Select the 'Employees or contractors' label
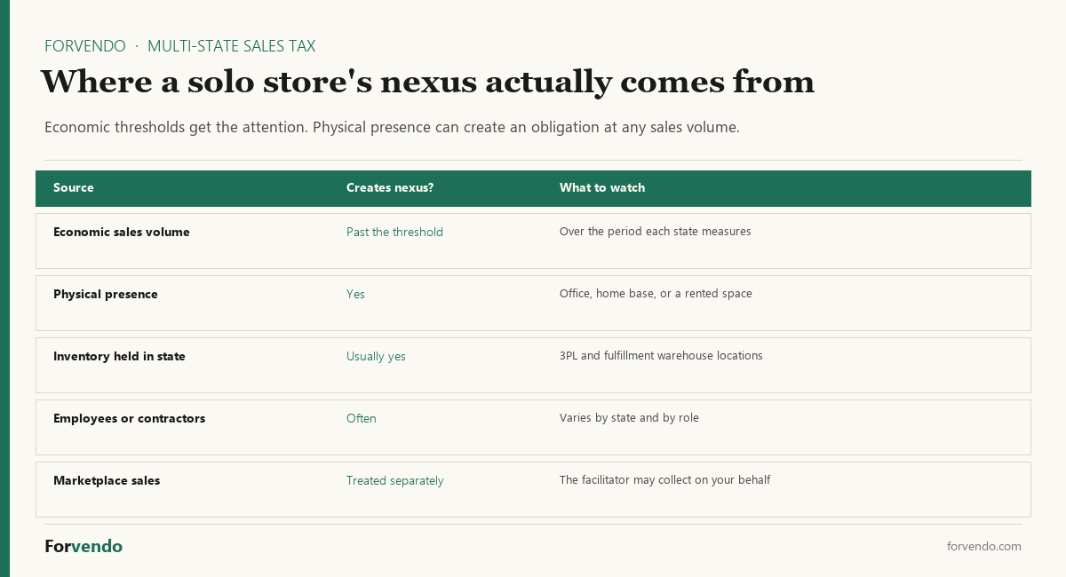 click(129, 418)
